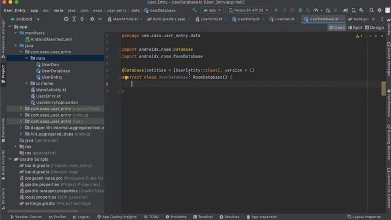Click the intention lightbulb on line 7

(x=126, y=78)
